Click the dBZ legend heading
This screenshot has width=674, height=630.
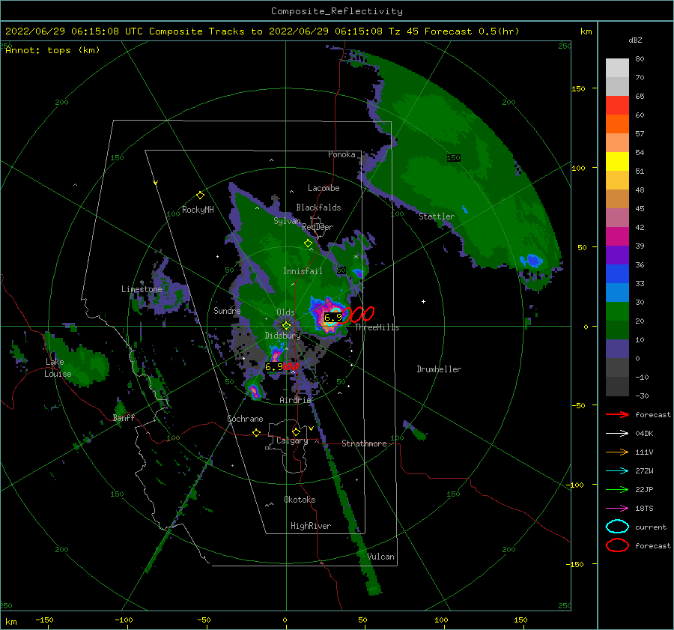pos(635,40)
